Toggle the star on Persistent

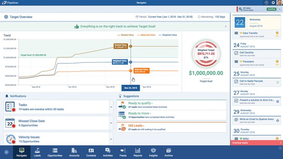[277, 61]
